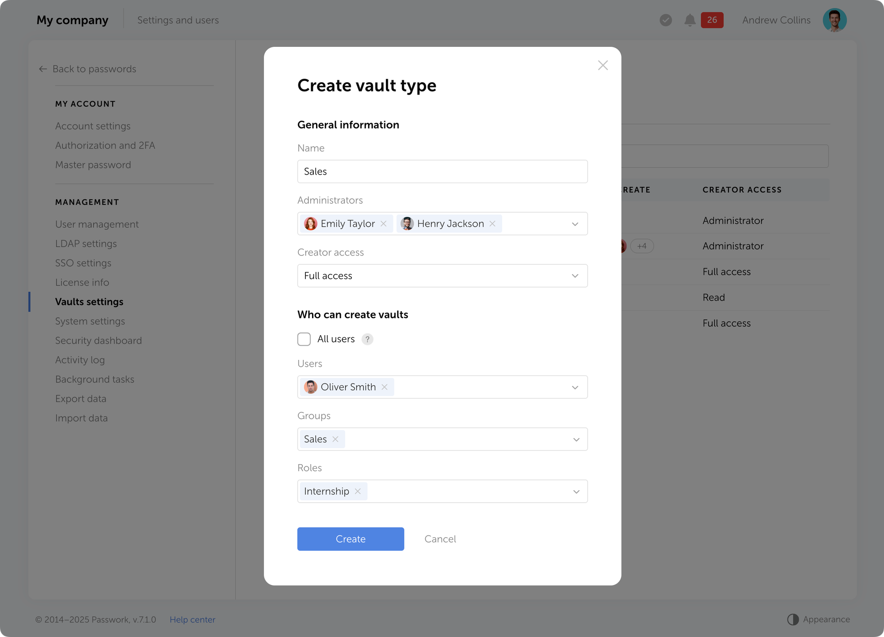Open Security dashboard menu item
The height and width of the screenshot is (637, 884).
coord(99,340)
